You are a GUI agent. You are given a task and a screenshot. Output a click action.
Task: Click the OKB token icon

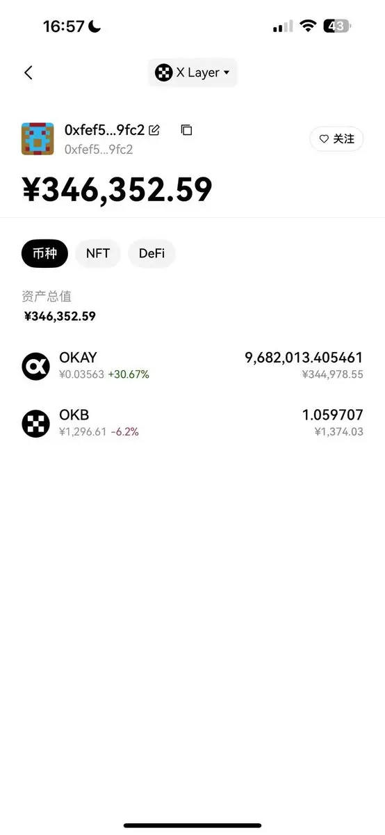click(x=36, y=423)
